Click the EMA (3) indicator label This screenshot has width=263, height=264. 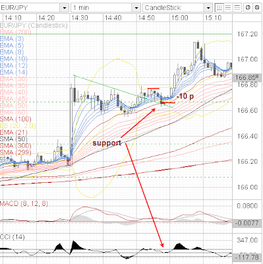[x=12, y=39]
